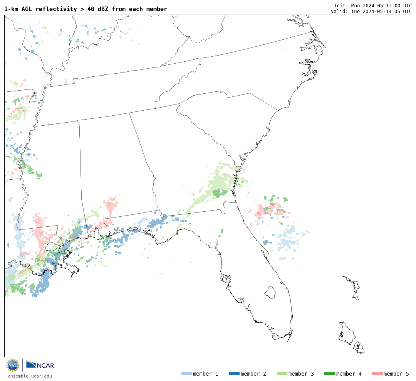The height and width of the screenshot is (381, 416).
Task: Select the 'member 3' legend label
Action: click(x=301, y=374)
